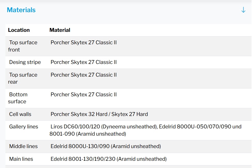The width and height of the screenshot is (252, 168).
Task: Select the Top surface rear cell
Action: click(23, 78)
